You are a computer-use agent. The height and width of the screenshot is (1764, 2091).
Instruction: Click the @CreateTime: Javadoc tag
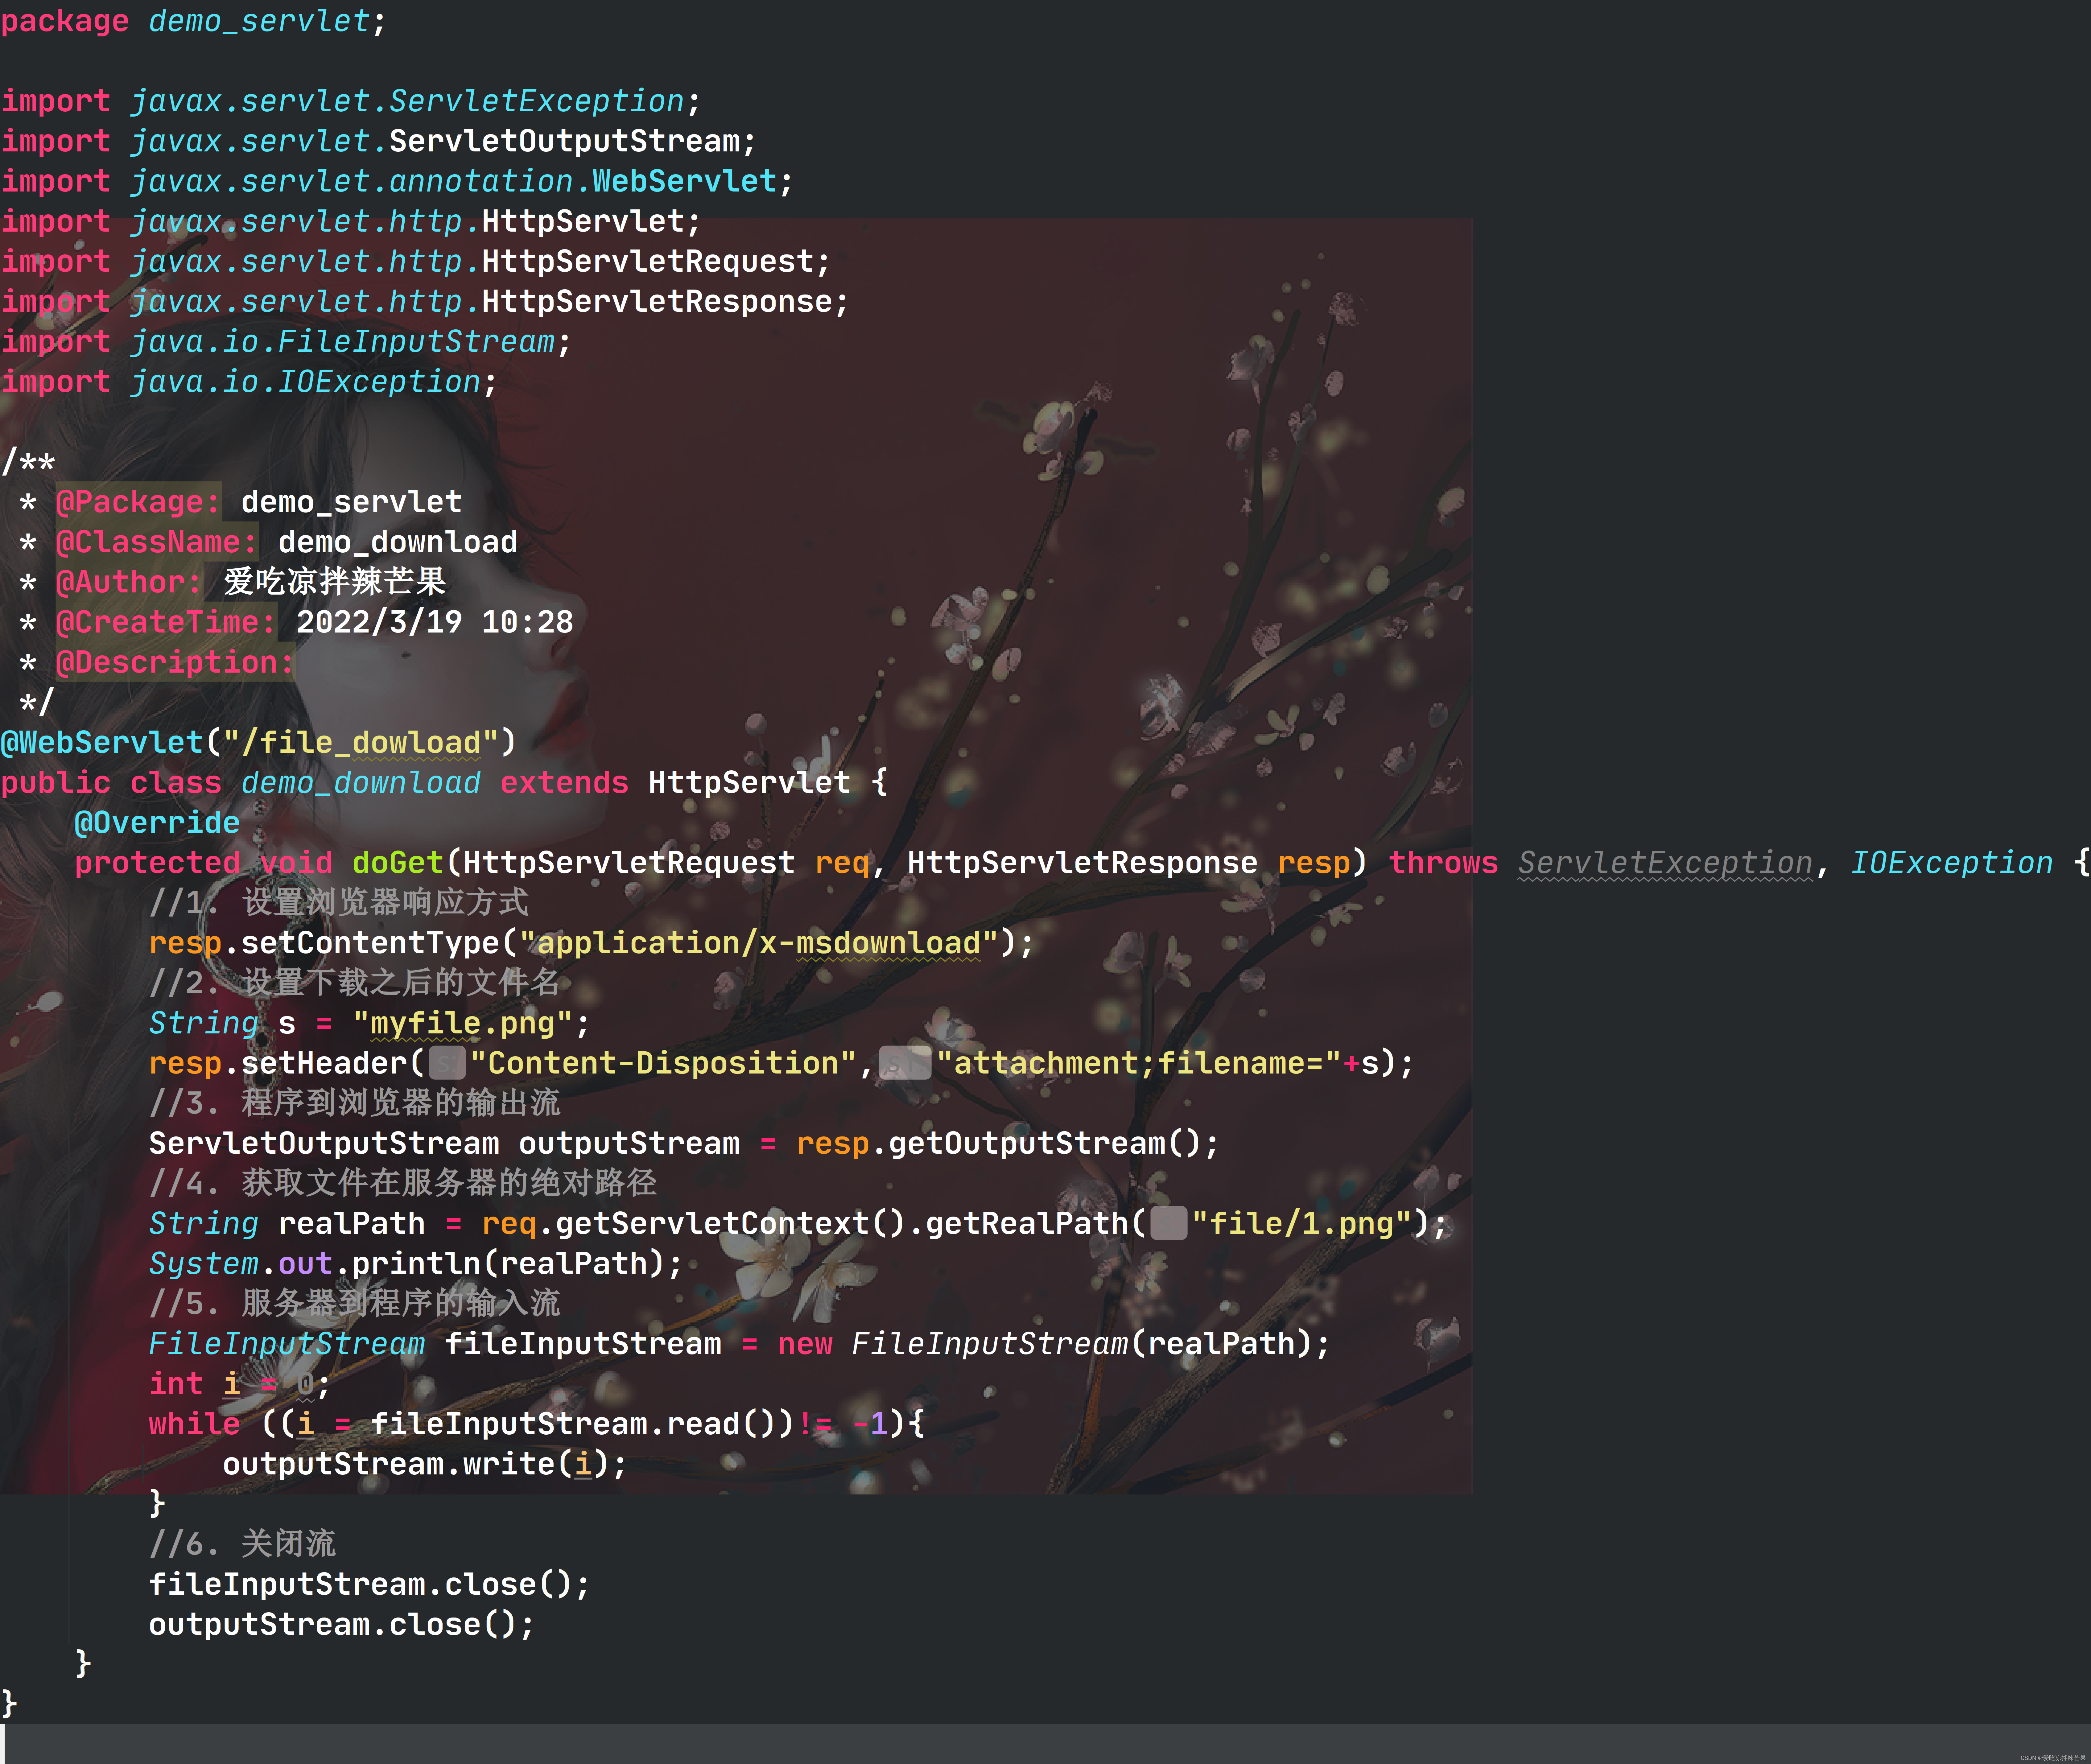[x=166, y=622]
